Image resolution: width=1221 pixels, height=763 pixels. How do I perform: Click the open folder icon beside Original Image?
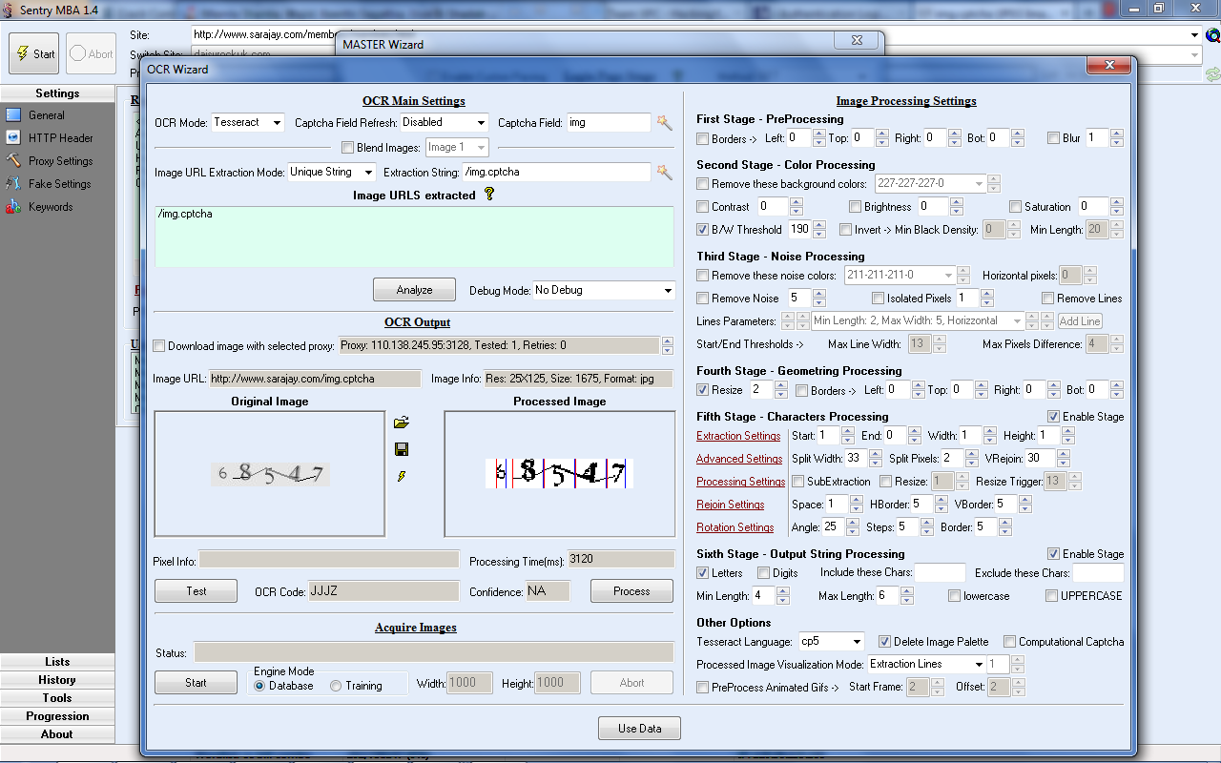402,422
